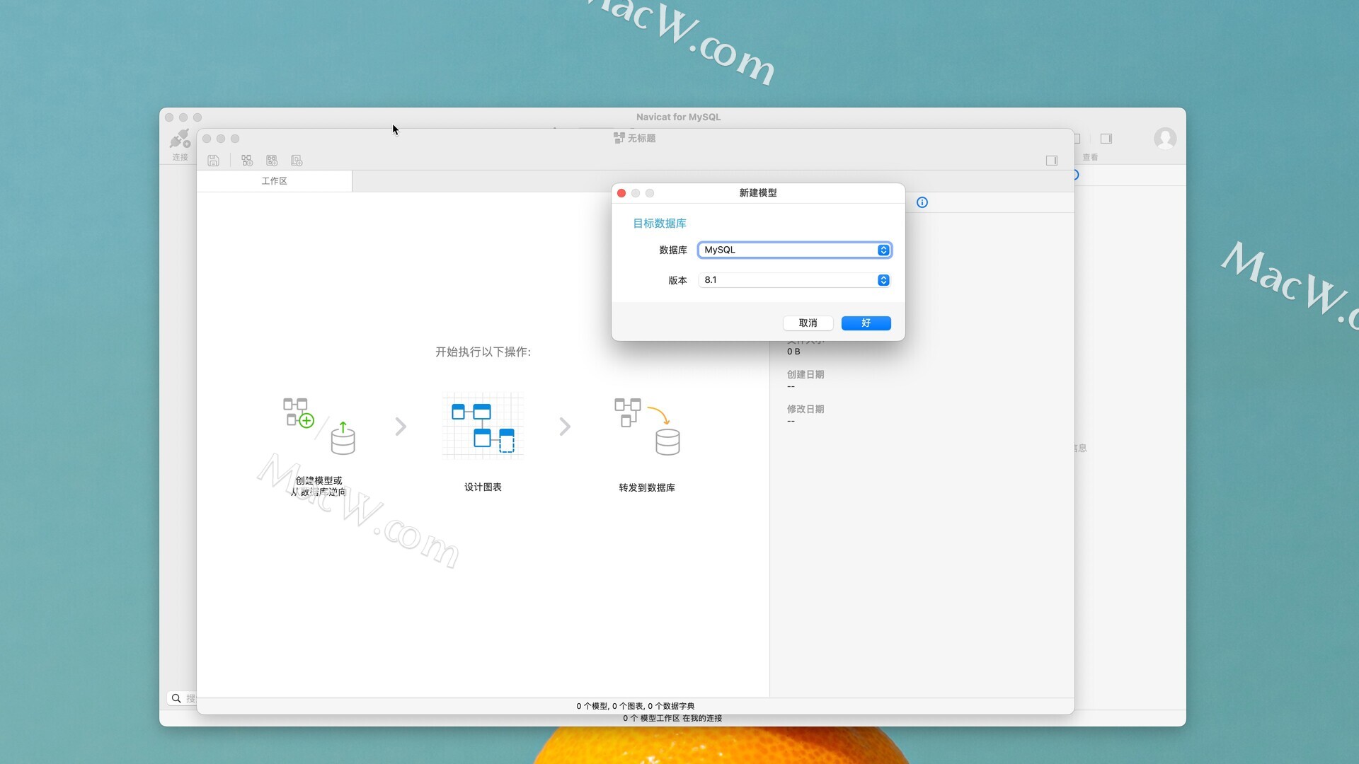
Task: Click the save icon in model window toolbar
Action: click(213, 161)
